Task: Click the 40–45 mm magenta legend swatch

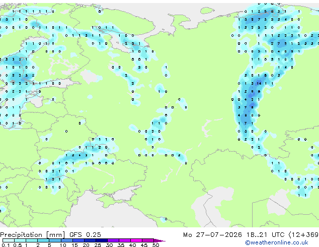Action: click(136, 240)
